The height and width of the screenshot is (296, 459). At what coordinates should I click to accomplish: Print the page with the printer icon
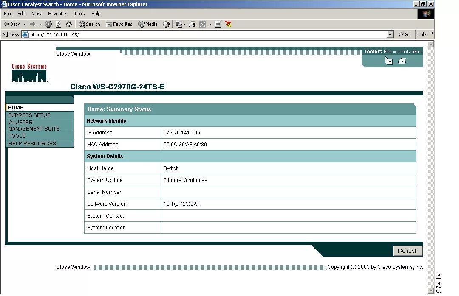192,24
